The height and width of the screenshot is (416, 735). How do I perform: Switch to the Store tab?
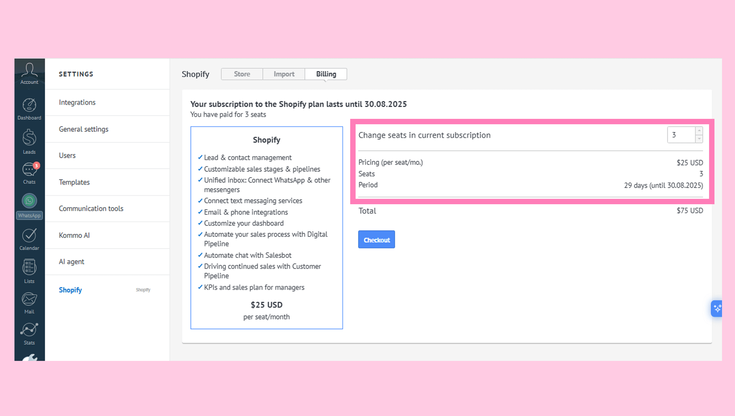point(242,74)
